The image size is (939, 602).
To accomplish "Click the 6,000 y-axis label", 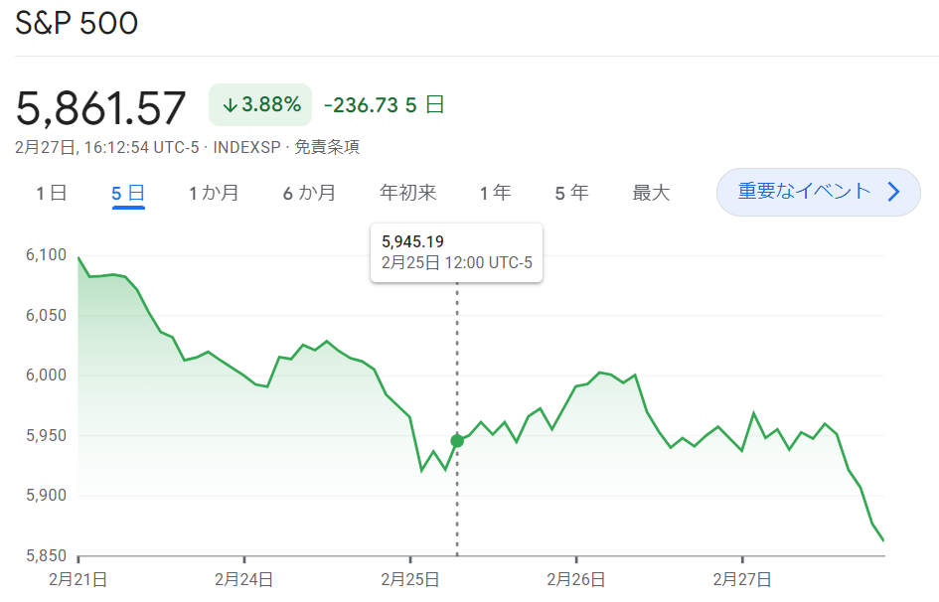I will [46, 376].
